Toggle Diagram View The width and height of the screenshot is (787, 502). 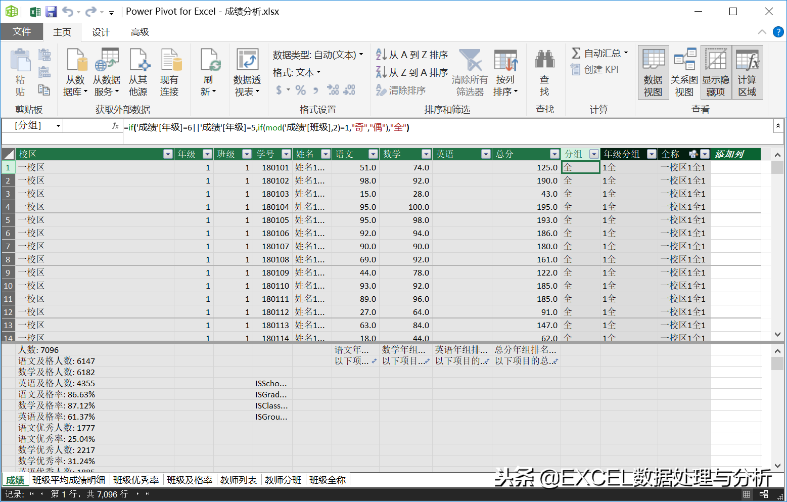(684, 72)
